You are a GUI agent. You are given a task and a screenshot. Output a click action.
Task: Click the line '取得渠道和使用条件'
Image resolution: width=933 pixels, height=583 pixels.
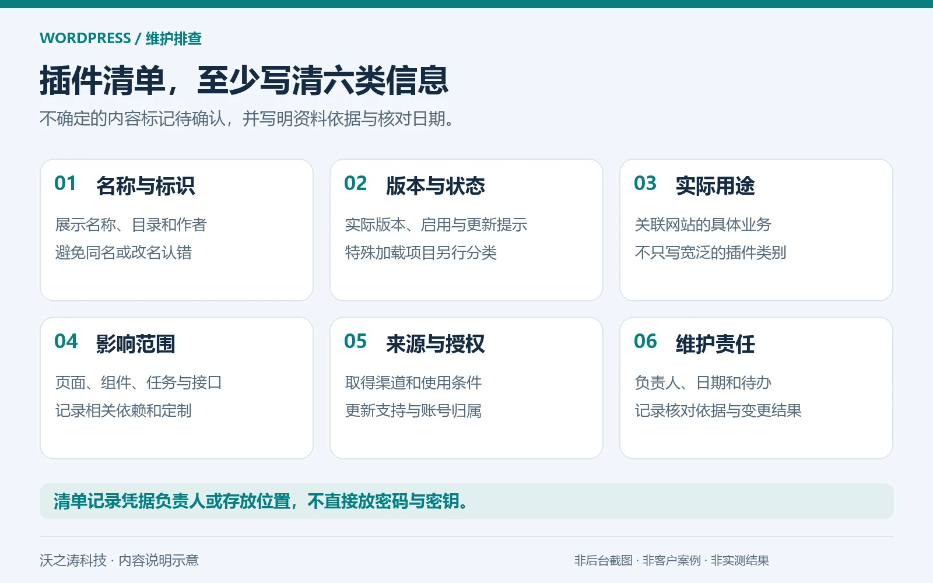click(413, 382)
